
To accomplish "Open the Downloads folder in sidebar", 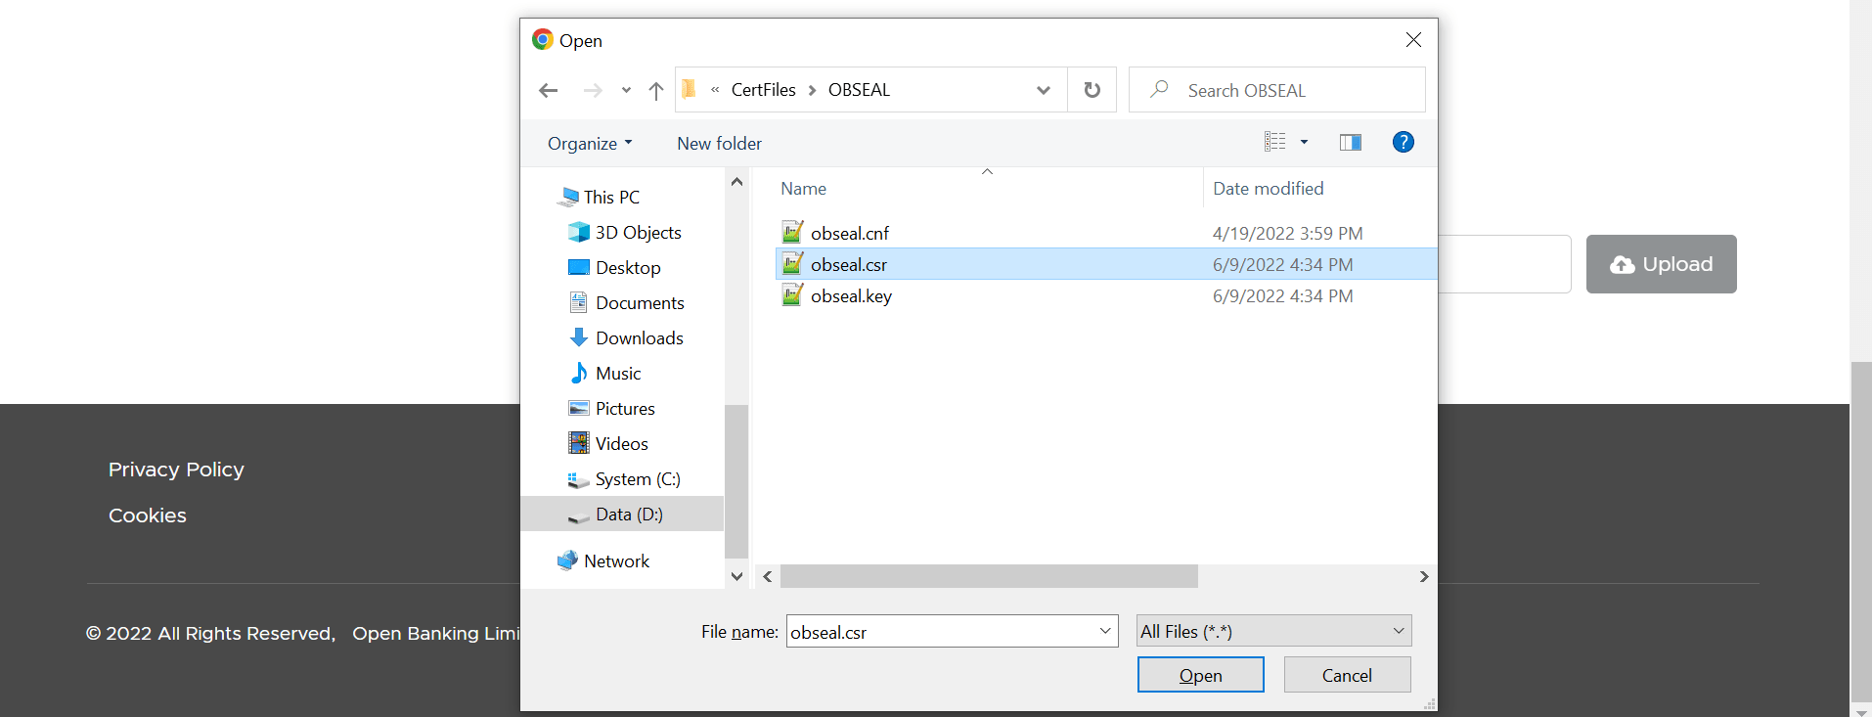I will tap(639, 338).
